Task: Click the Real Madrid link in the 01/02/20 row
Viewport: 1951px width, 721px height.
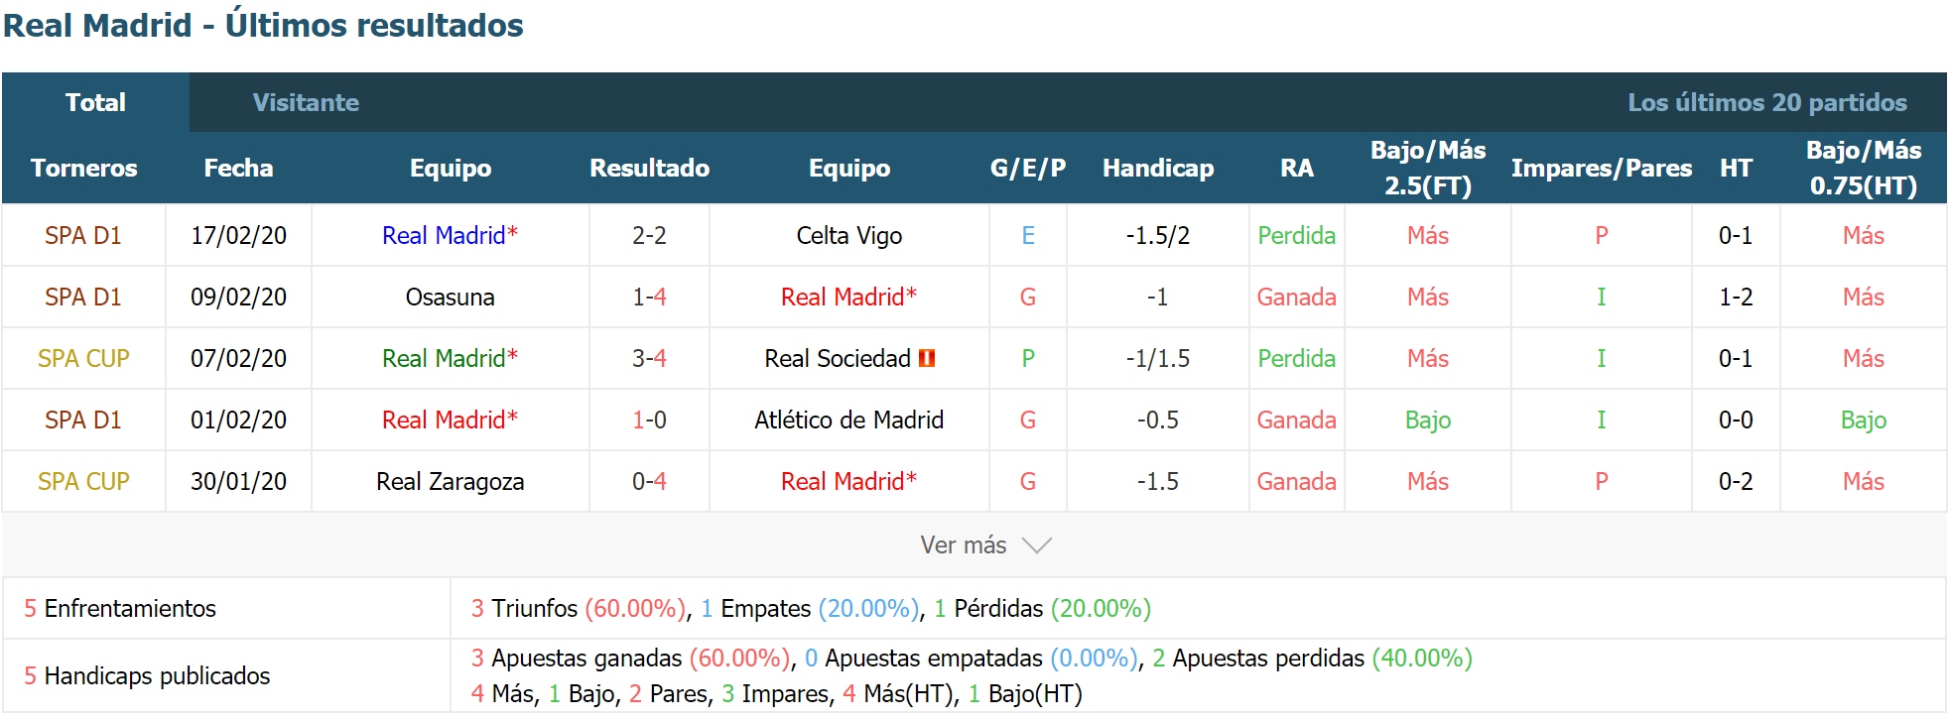Action: pyautogui.click(x=450, y=420)
